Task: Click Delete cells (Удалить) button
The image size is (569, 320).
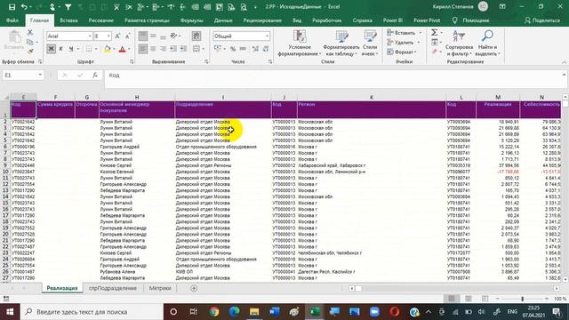Action: [x=400, y=43]
